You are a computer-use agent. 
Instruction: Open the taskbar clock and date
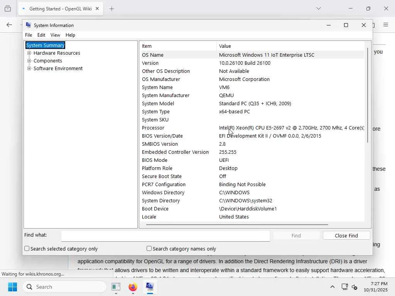point(376,287)
